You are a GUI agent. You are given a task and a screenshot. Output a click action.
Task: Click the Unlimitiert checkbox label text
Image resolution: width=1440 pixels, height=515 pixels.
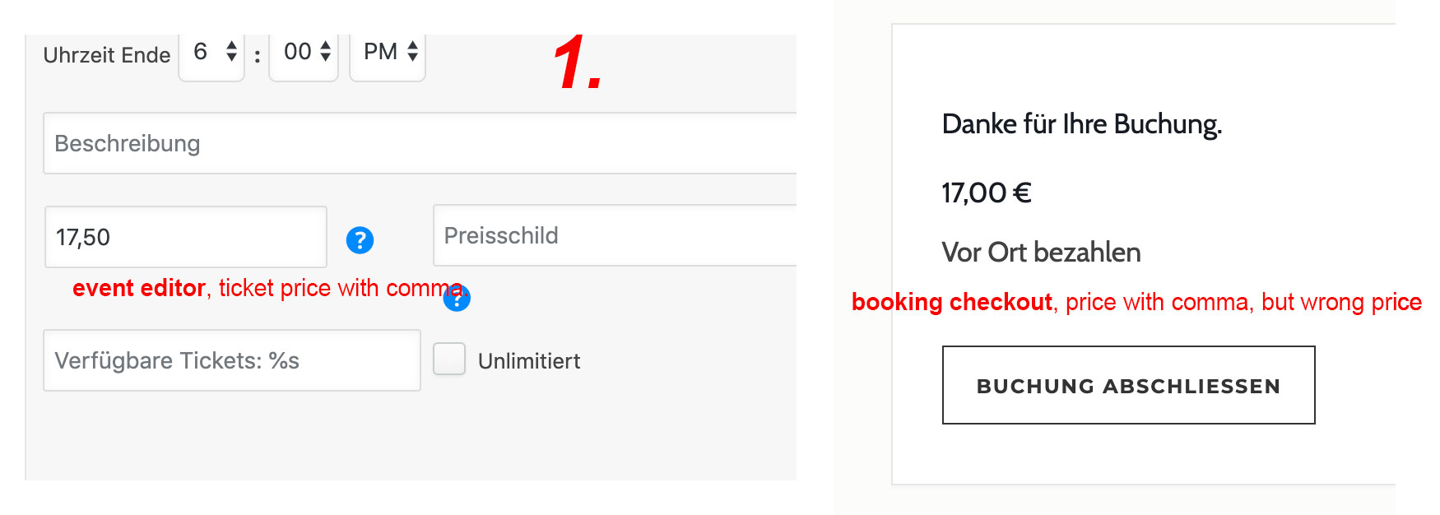[x=529, y=361]
